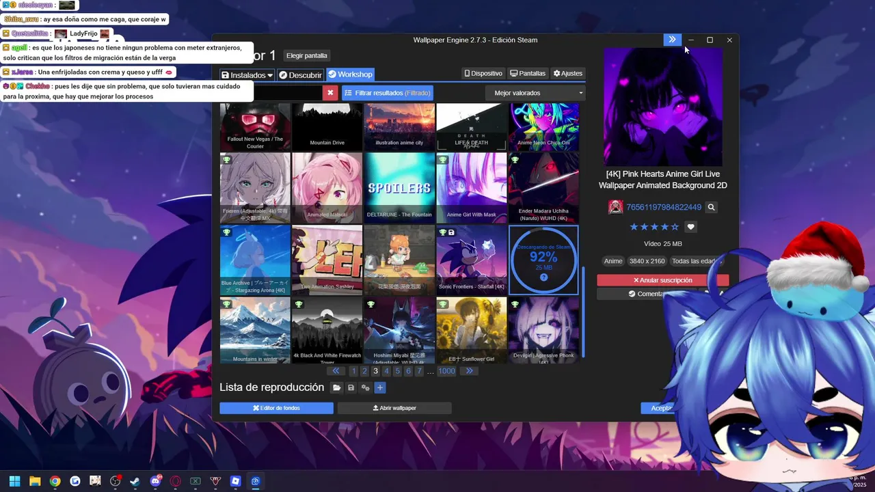Select 4k Black And White Firewatch wallpaper
This screenshot has width=875, height=492.
[x=327, y=330]
